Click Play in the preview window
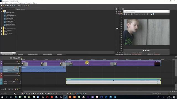 (144, 51)
